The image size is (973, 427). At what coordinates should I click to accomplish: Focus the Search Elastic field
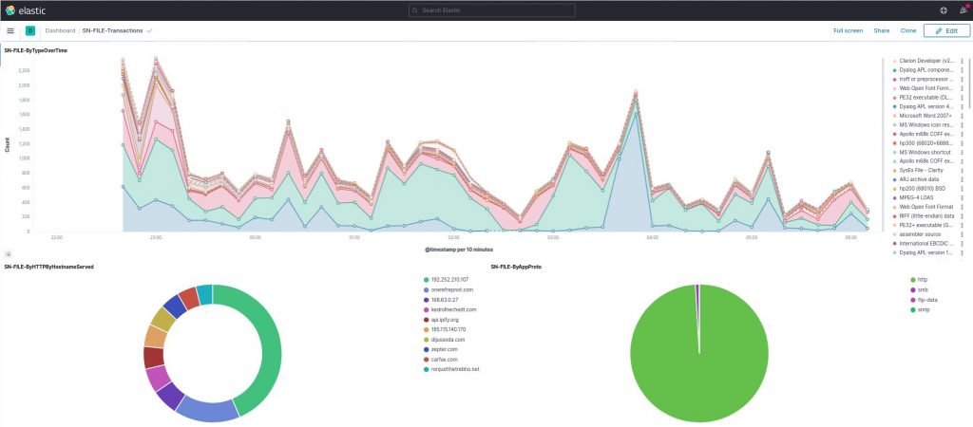[x=492, y=10]
